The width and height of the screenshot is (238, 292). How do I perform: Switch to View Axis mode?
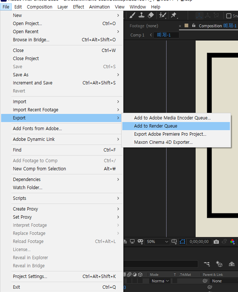point(216,15)
